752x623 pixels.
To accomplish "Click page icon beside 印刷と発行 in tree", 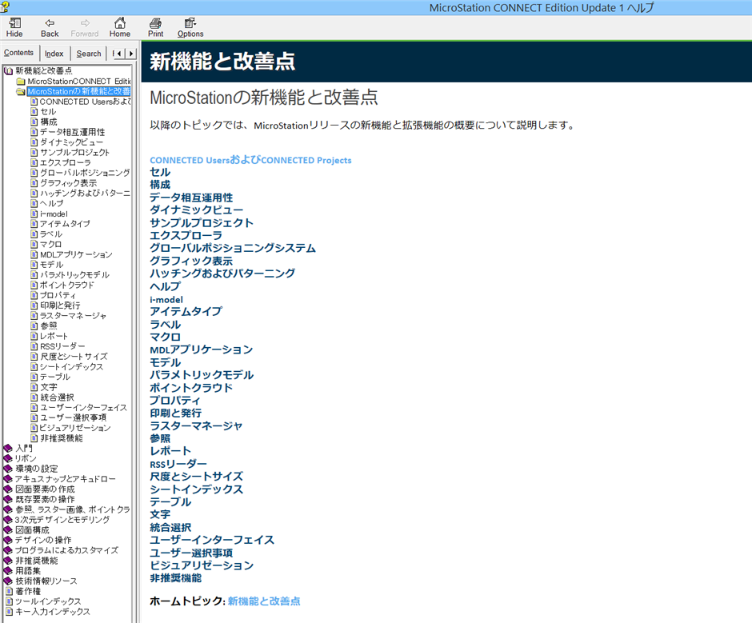I will (x=34, y=306).
